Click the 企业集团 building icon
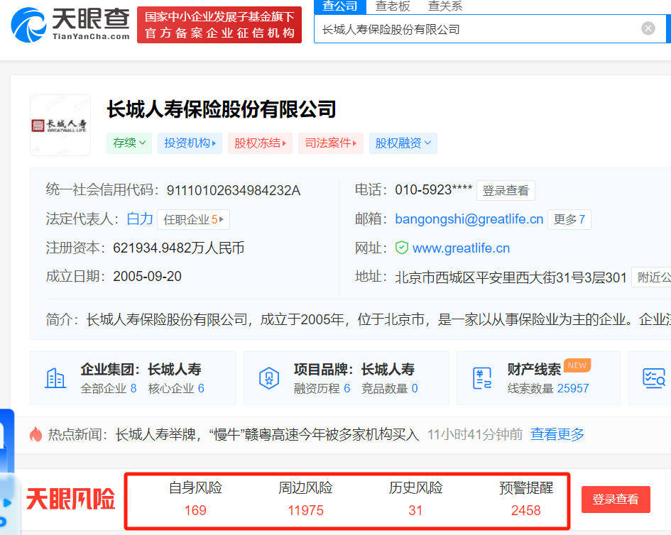 55,378
